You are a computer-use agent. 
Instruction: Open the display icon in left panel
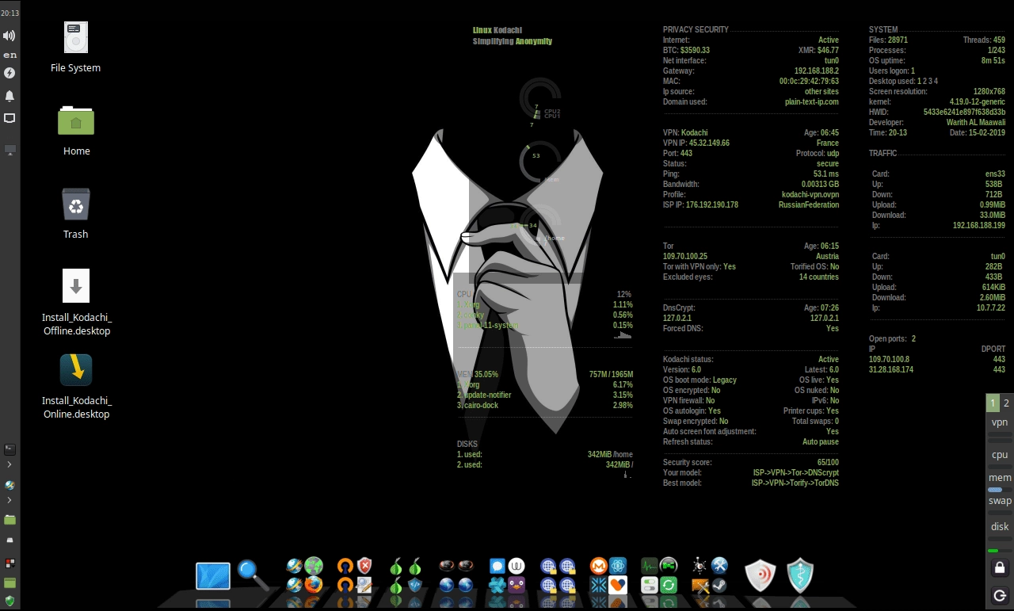(10, 118)
